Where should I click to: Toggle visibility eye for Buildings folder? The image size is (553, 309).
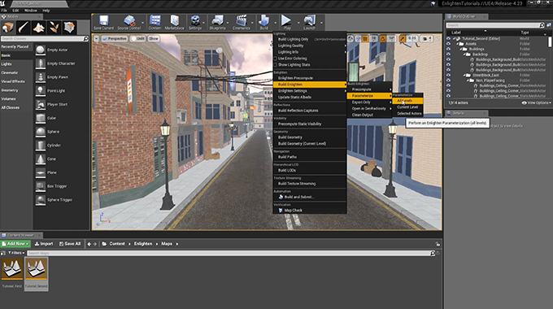[448, 49]
